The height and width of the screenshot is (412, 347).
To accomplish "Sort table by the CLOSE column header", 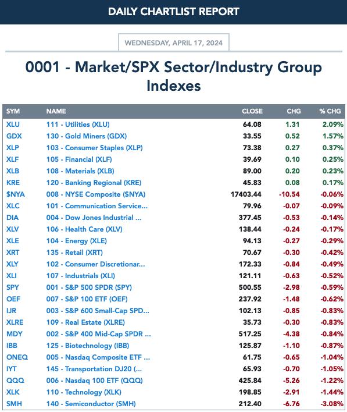I will tap(252, 111).
